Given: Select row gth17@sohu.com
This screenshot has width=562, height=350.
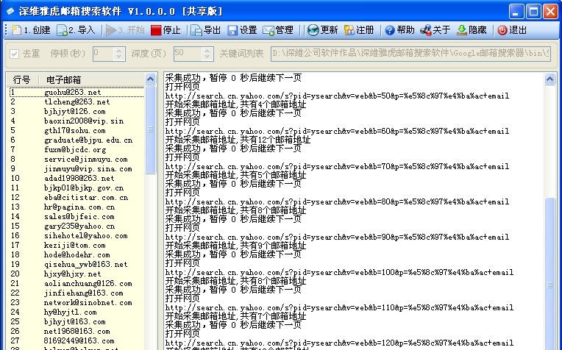Looking at the screenshot, I should point(76,130).
